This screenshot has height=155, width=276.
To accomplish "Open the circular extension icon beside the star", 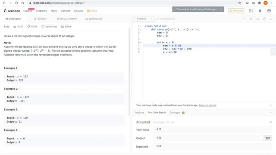I will pos(247,3).
